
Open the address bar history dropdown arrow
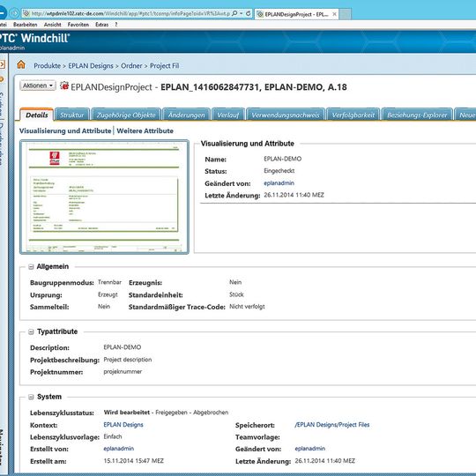tap(242, 13)
